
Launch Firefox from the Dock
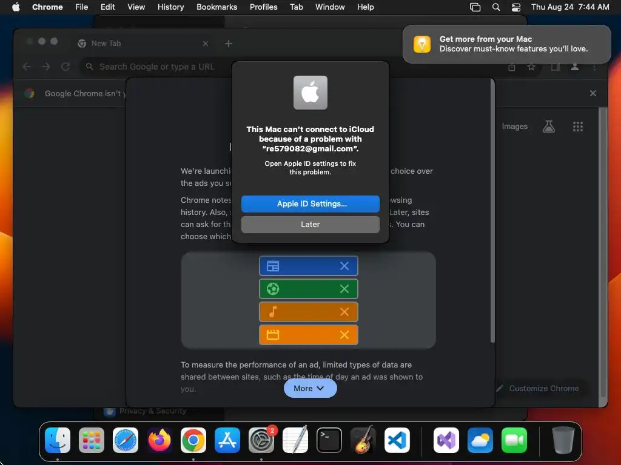point(159,440)
